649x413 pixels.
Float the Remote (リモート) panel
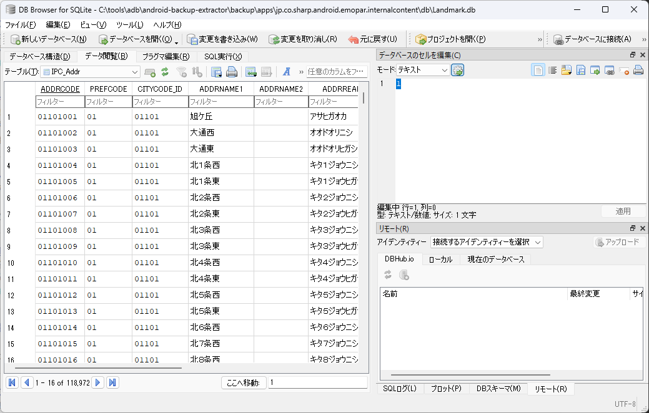click(x=633, y=228)
